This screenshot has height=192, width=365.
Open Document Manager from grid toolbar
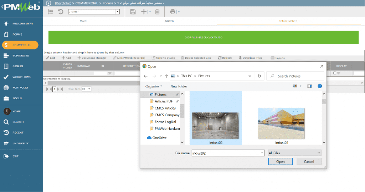point(92,58)
